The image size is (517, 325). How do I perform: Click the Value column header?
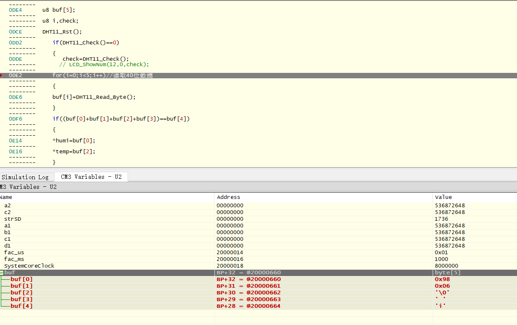coord(475,197)
